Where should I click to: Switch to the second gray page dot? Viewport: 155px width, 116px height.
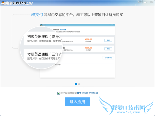(x=79, y=84)
